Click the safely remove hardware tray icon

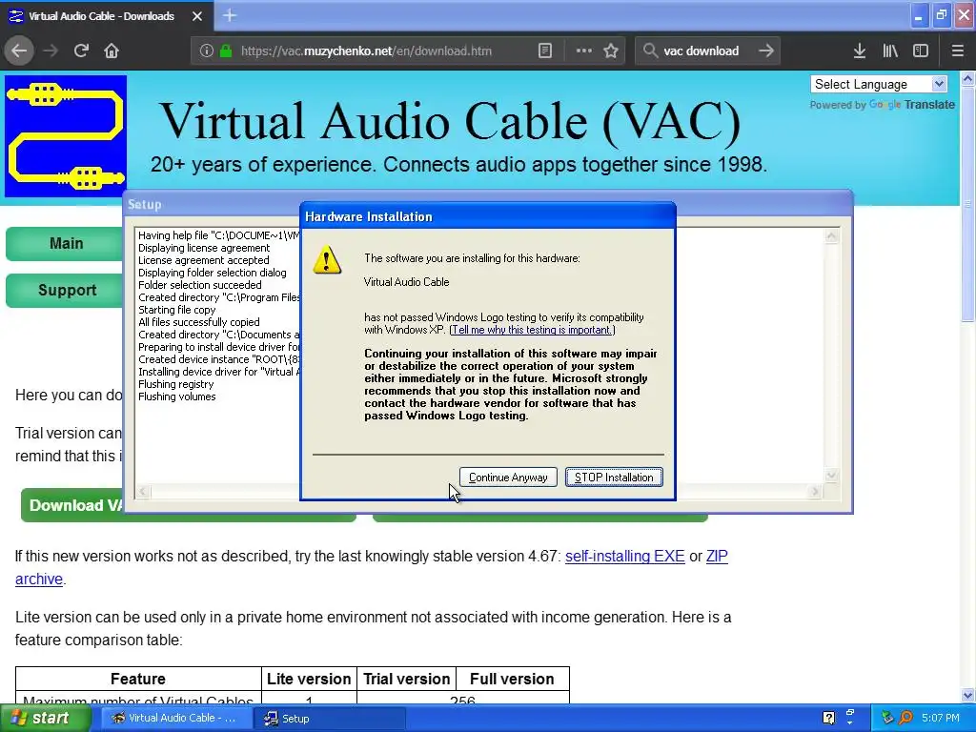pos(887,718)
